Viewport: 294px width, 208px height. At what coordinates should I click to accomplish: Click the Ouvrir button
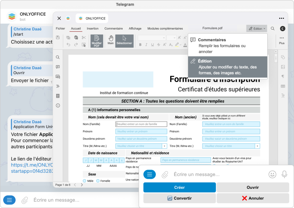(x=253, y=187)
